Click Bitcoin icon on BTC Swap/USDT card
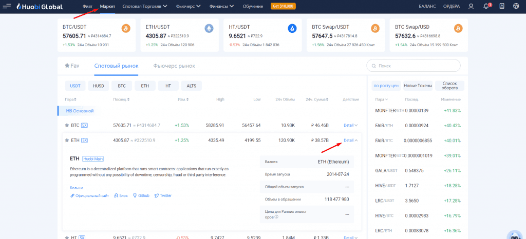This screenshot has height=239, width=526. (375, 28)
